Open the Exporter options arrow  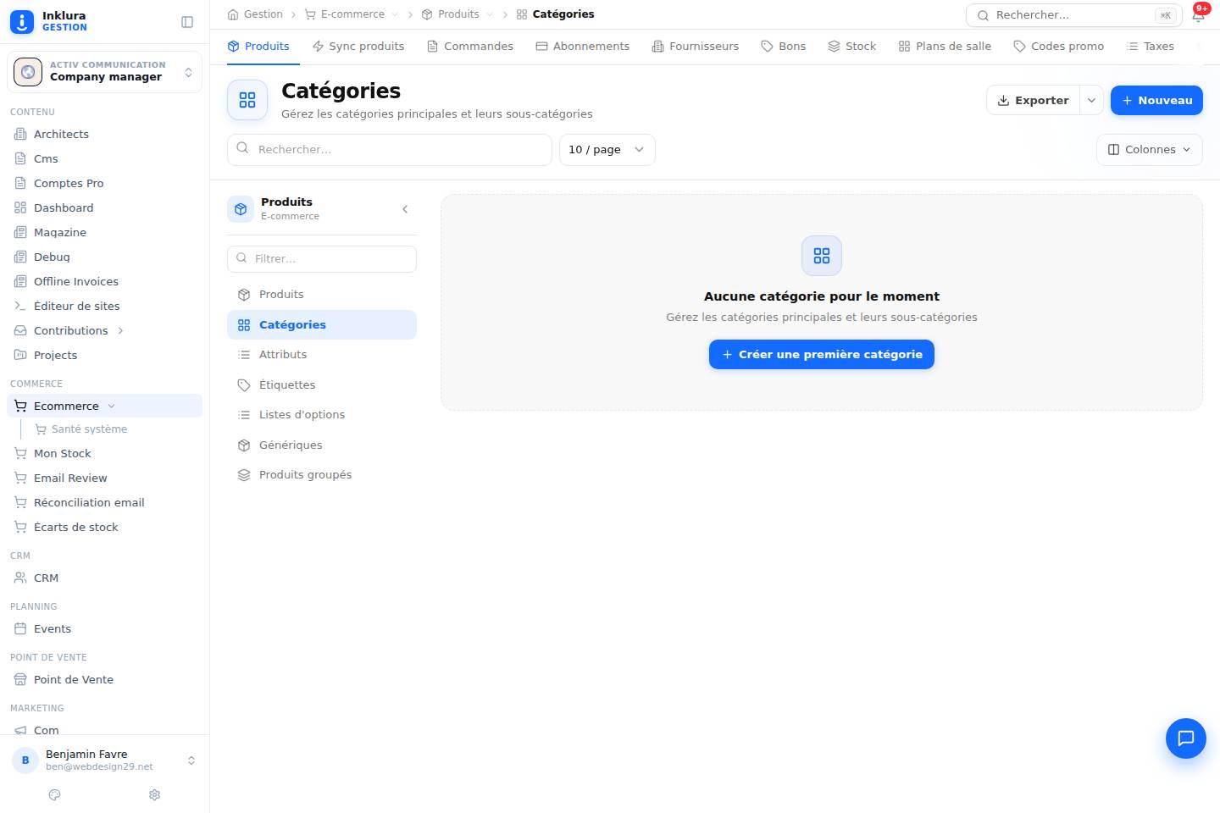(1091, 100)
